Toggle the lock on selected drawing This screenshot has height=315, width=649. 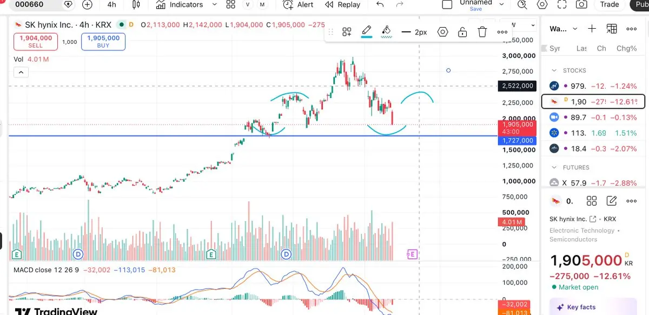pyautogui.click(x=462, y=32)
